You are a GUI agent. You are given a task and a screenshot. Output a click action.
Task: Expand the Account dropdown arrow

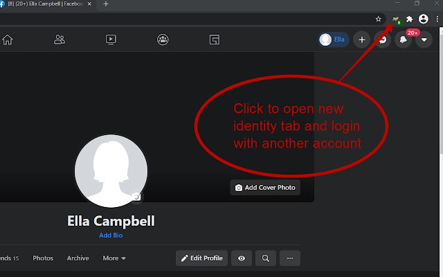coord(424,39)
